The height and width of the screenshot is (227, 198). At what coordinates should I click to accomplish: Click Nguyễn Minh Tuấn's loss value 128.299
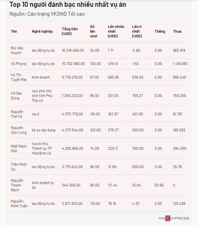pos(179,204)
